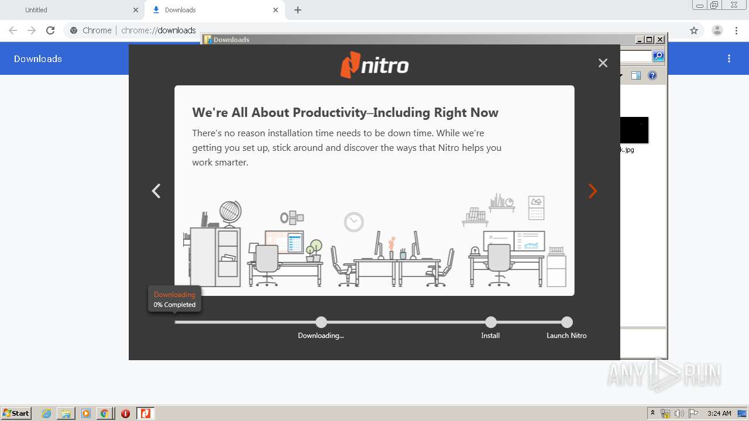Open the Chrome main menu
The height and width of the screenshot is (421, 749).
pos(736,30)
